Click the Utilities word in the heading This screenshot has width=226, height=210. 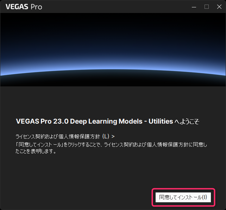161,121
